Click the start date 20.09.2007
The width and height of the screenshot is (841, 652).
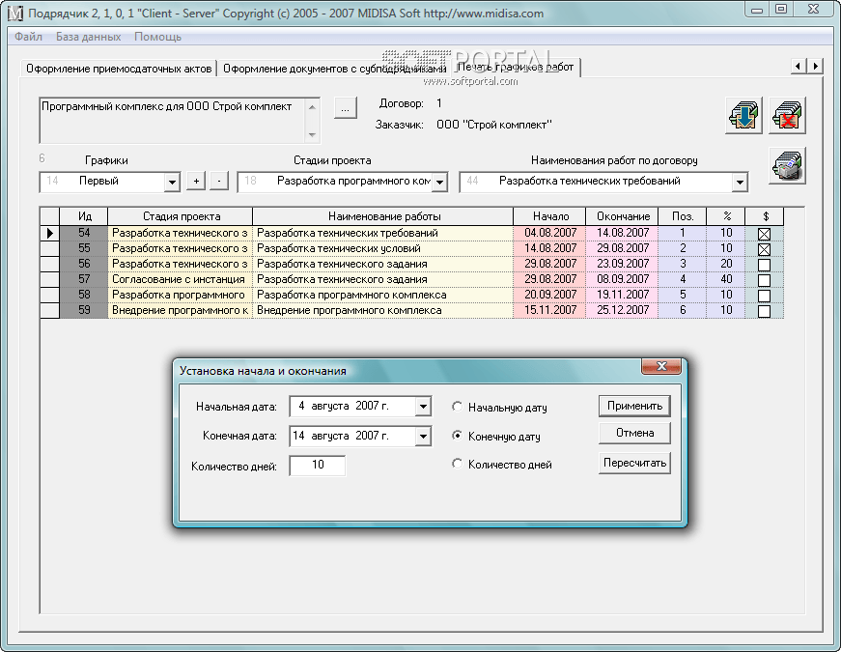point(549,295)
